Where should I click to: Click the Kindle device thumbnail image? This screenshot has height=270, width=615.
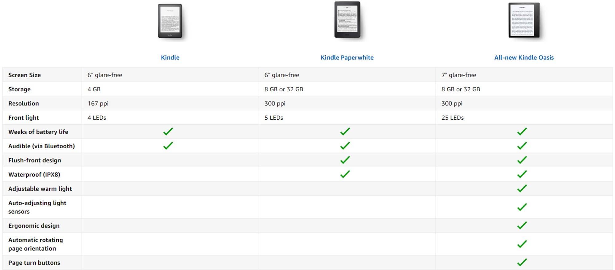(170, 21)
